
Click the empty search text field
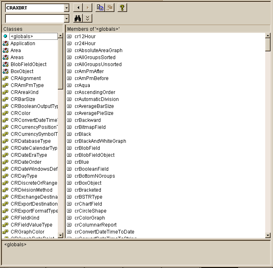pyautogui.click(x=35, y=18)
